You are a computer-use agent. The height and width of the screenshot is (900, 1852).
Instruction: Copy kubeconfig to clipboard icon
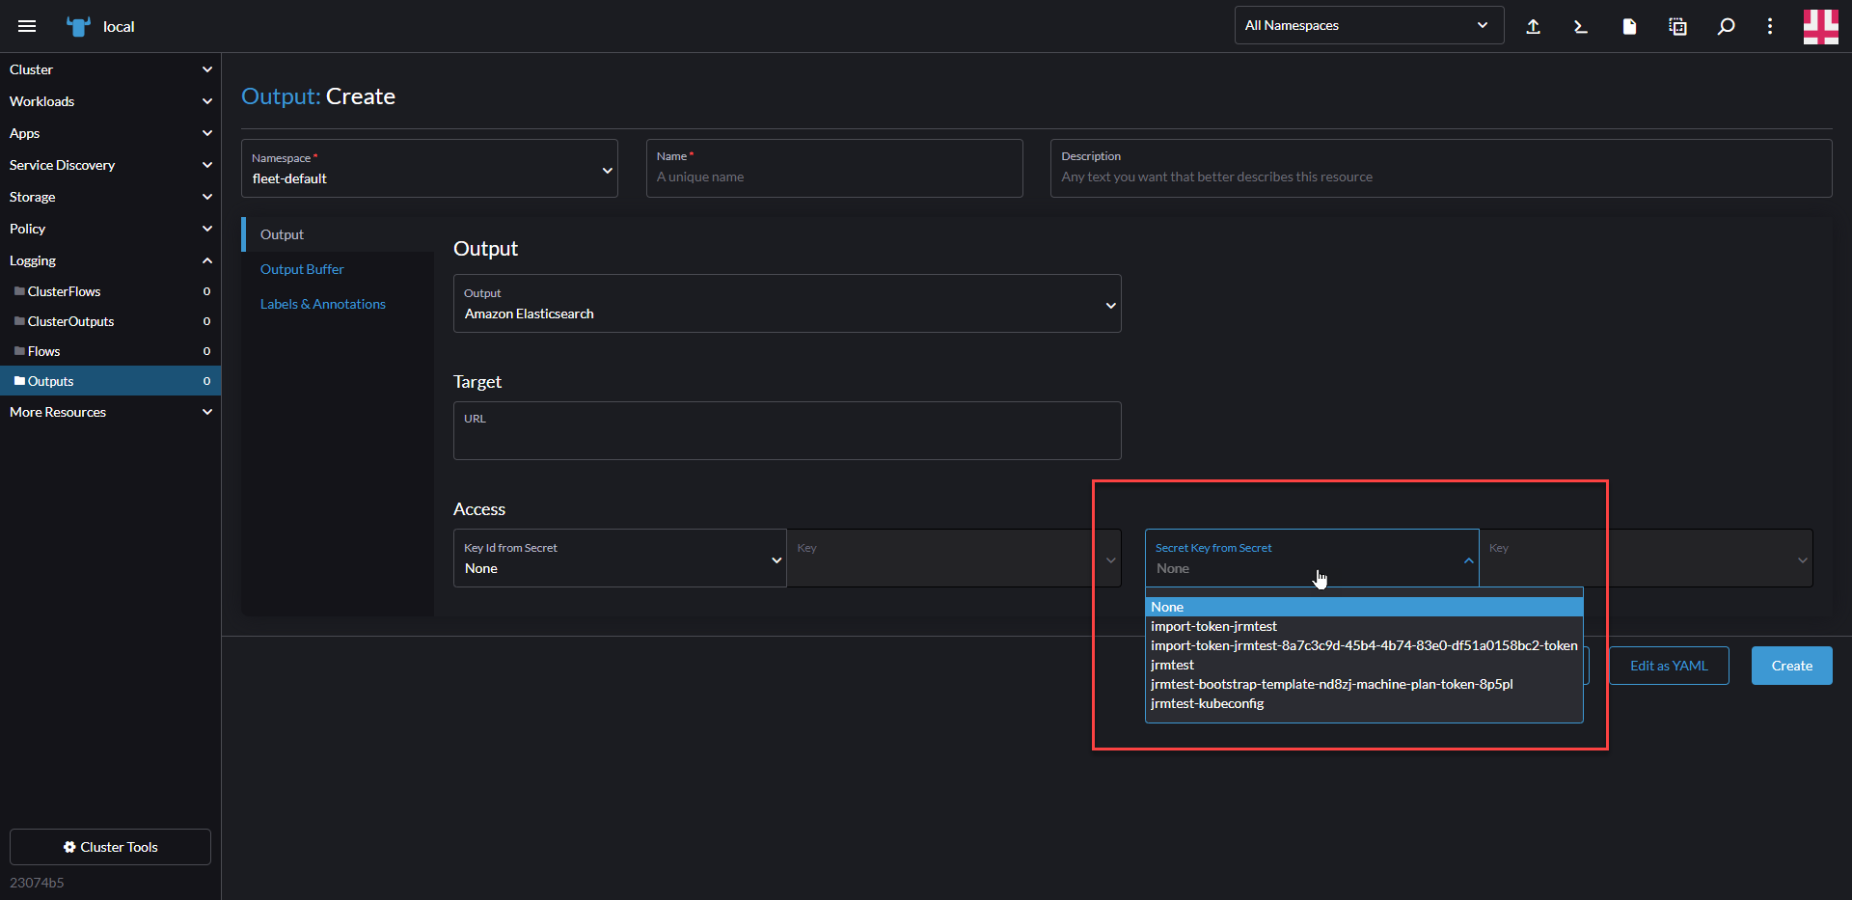[1677, 26]
